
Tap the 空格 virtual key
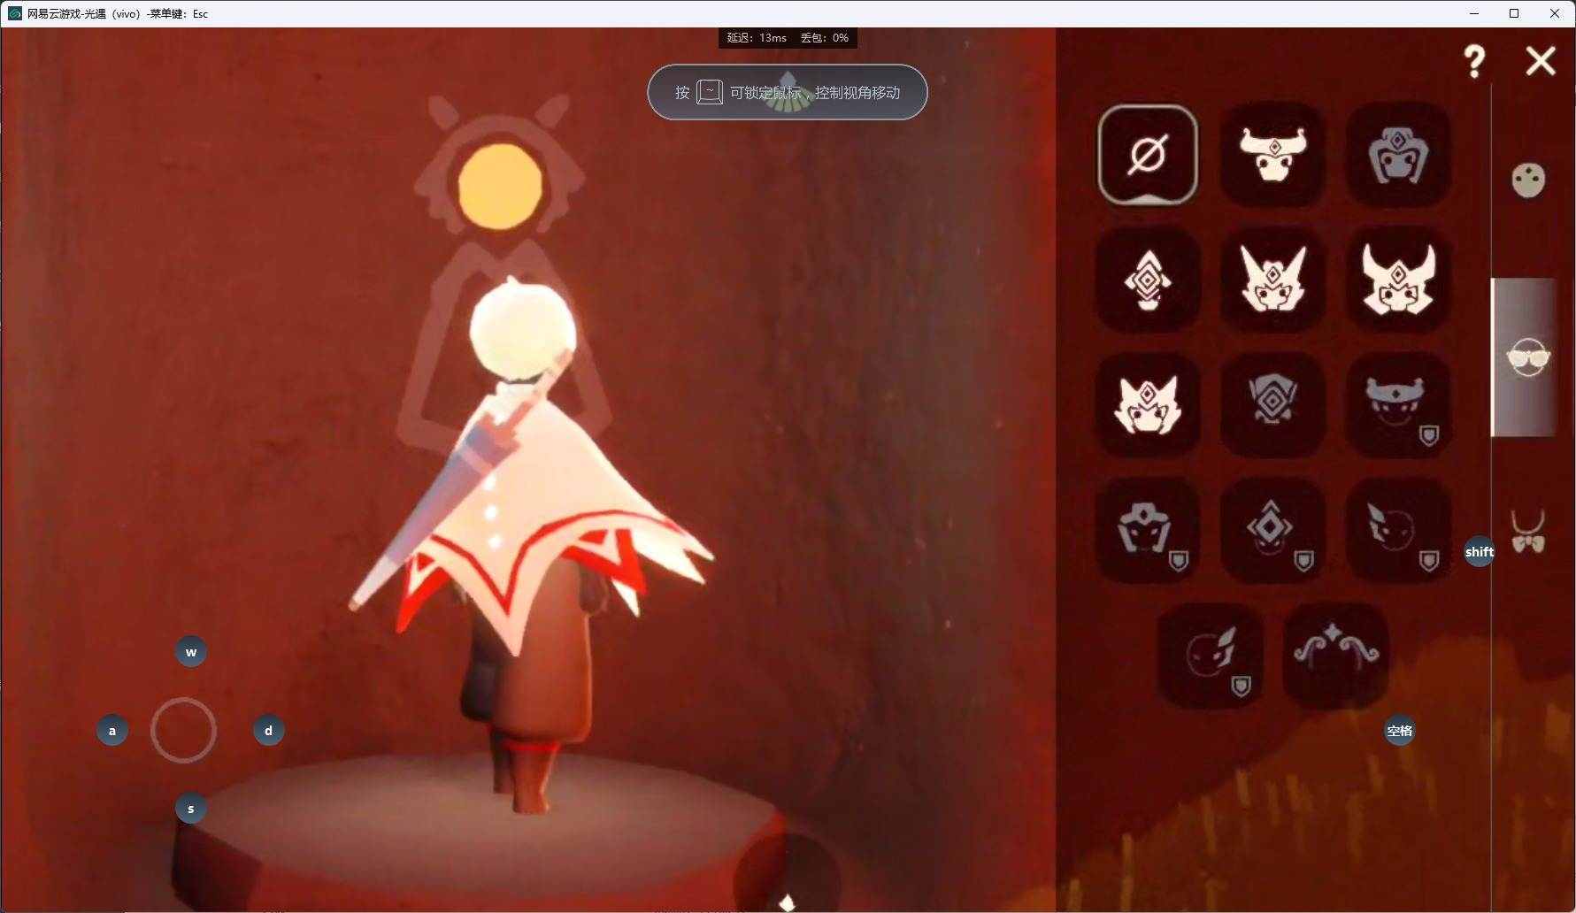[1400, 731]
